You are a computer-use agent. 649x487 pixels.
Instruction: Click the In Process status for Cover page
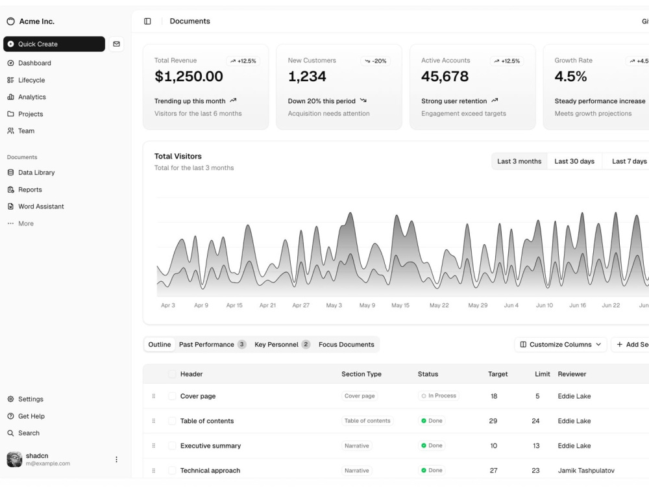pyautogui.click(x=438, y=396)
